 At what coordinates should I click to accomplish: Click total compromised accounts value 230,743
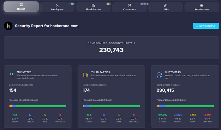tap(111, 50)
